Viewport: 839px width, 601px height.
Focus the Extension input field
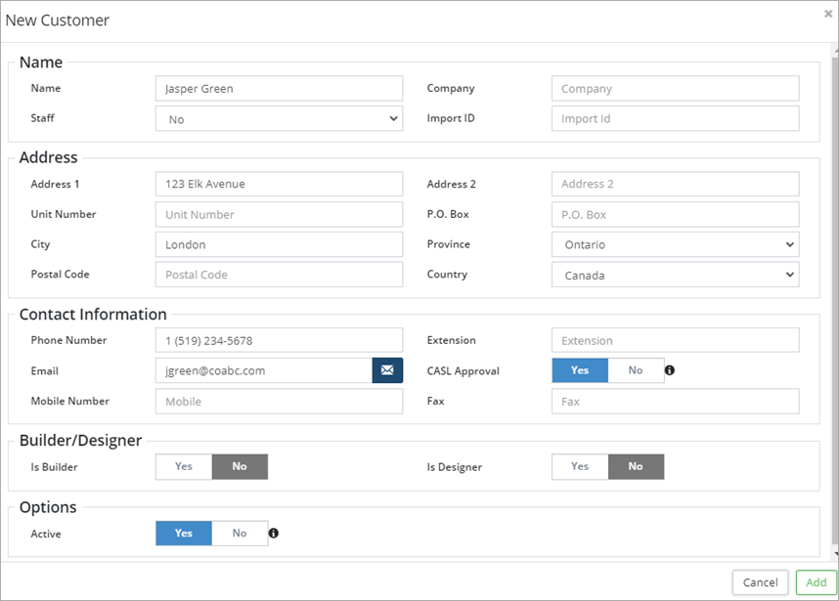point(675,340)
